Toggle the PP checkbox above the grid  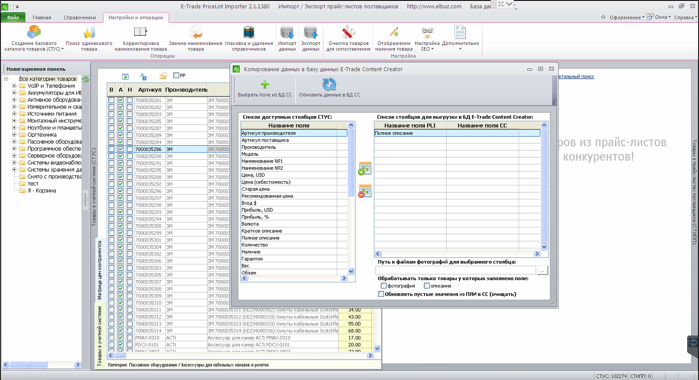click(177, 75)
